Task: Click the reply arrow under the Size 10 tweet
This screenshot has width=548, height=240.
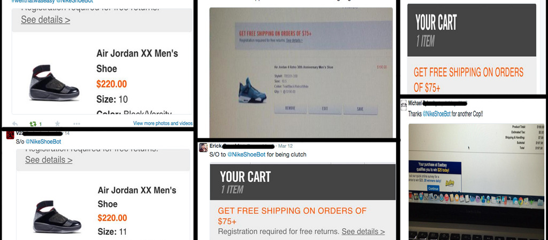Action: [15, 124]
